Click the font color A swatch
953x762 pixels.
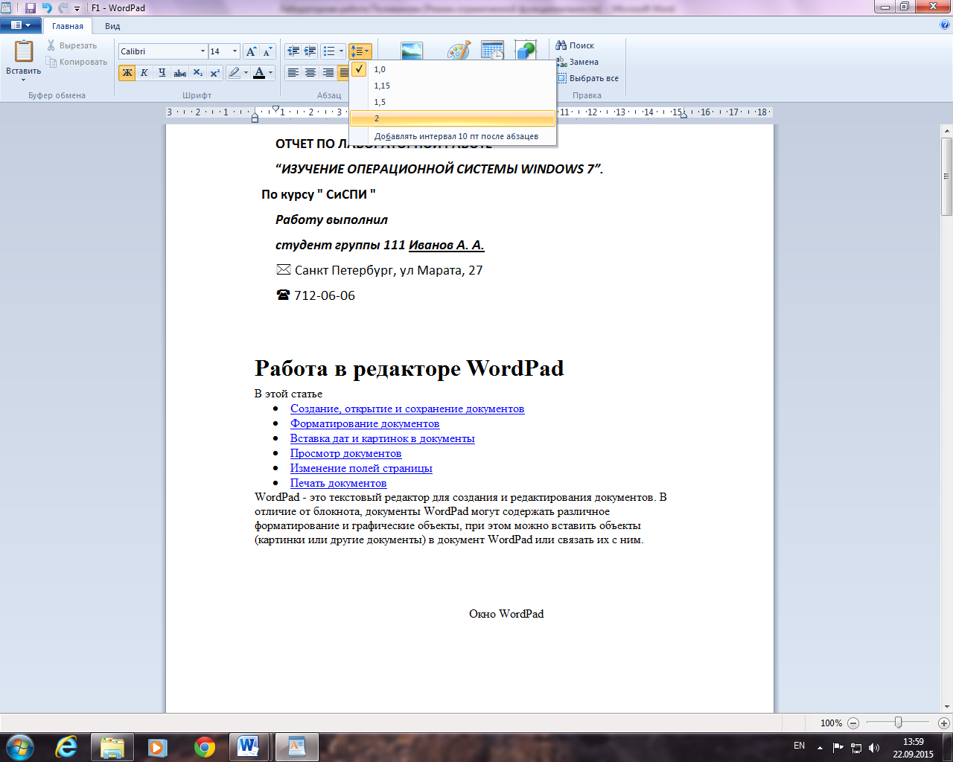pos(259,73)
